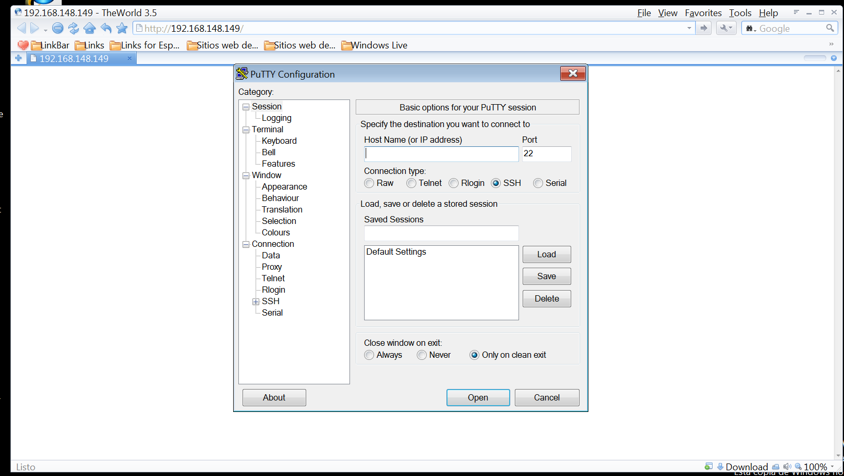Select Raw connection type
The width and height of the screenshot is (844, 476).
click(x=369, y=183)
